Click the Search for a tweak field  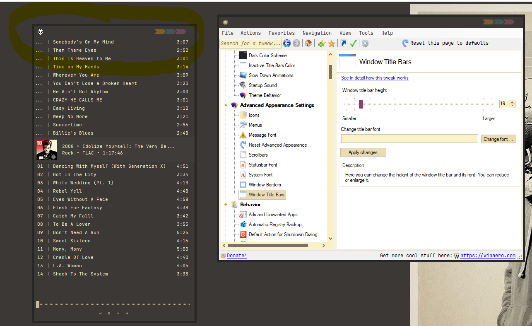pyautogui.click(x=250, y=43)
